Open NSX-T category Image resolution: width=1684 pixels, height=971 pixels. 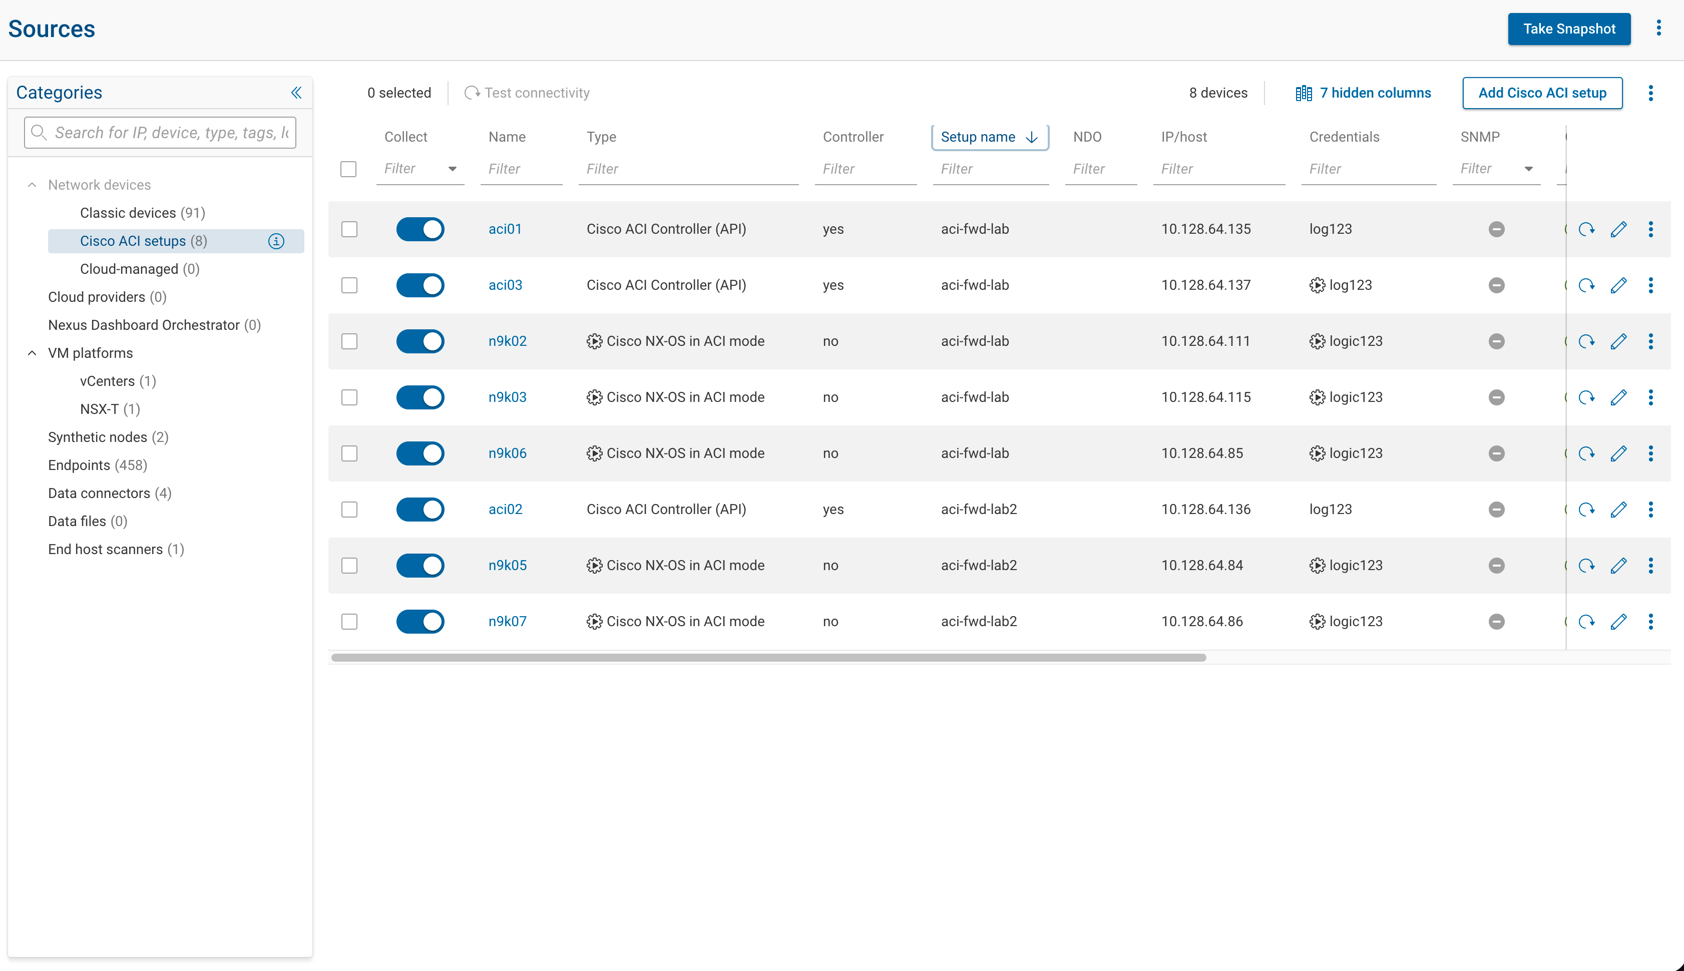pos(110,409)
